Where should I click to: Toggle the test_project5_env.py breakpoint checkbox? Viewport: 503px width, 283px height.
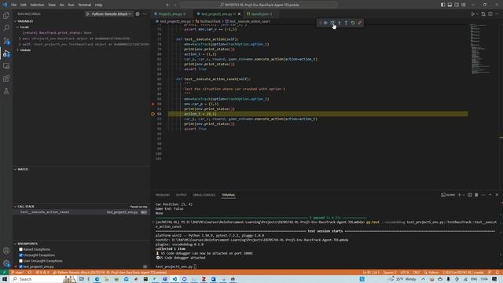21,266
